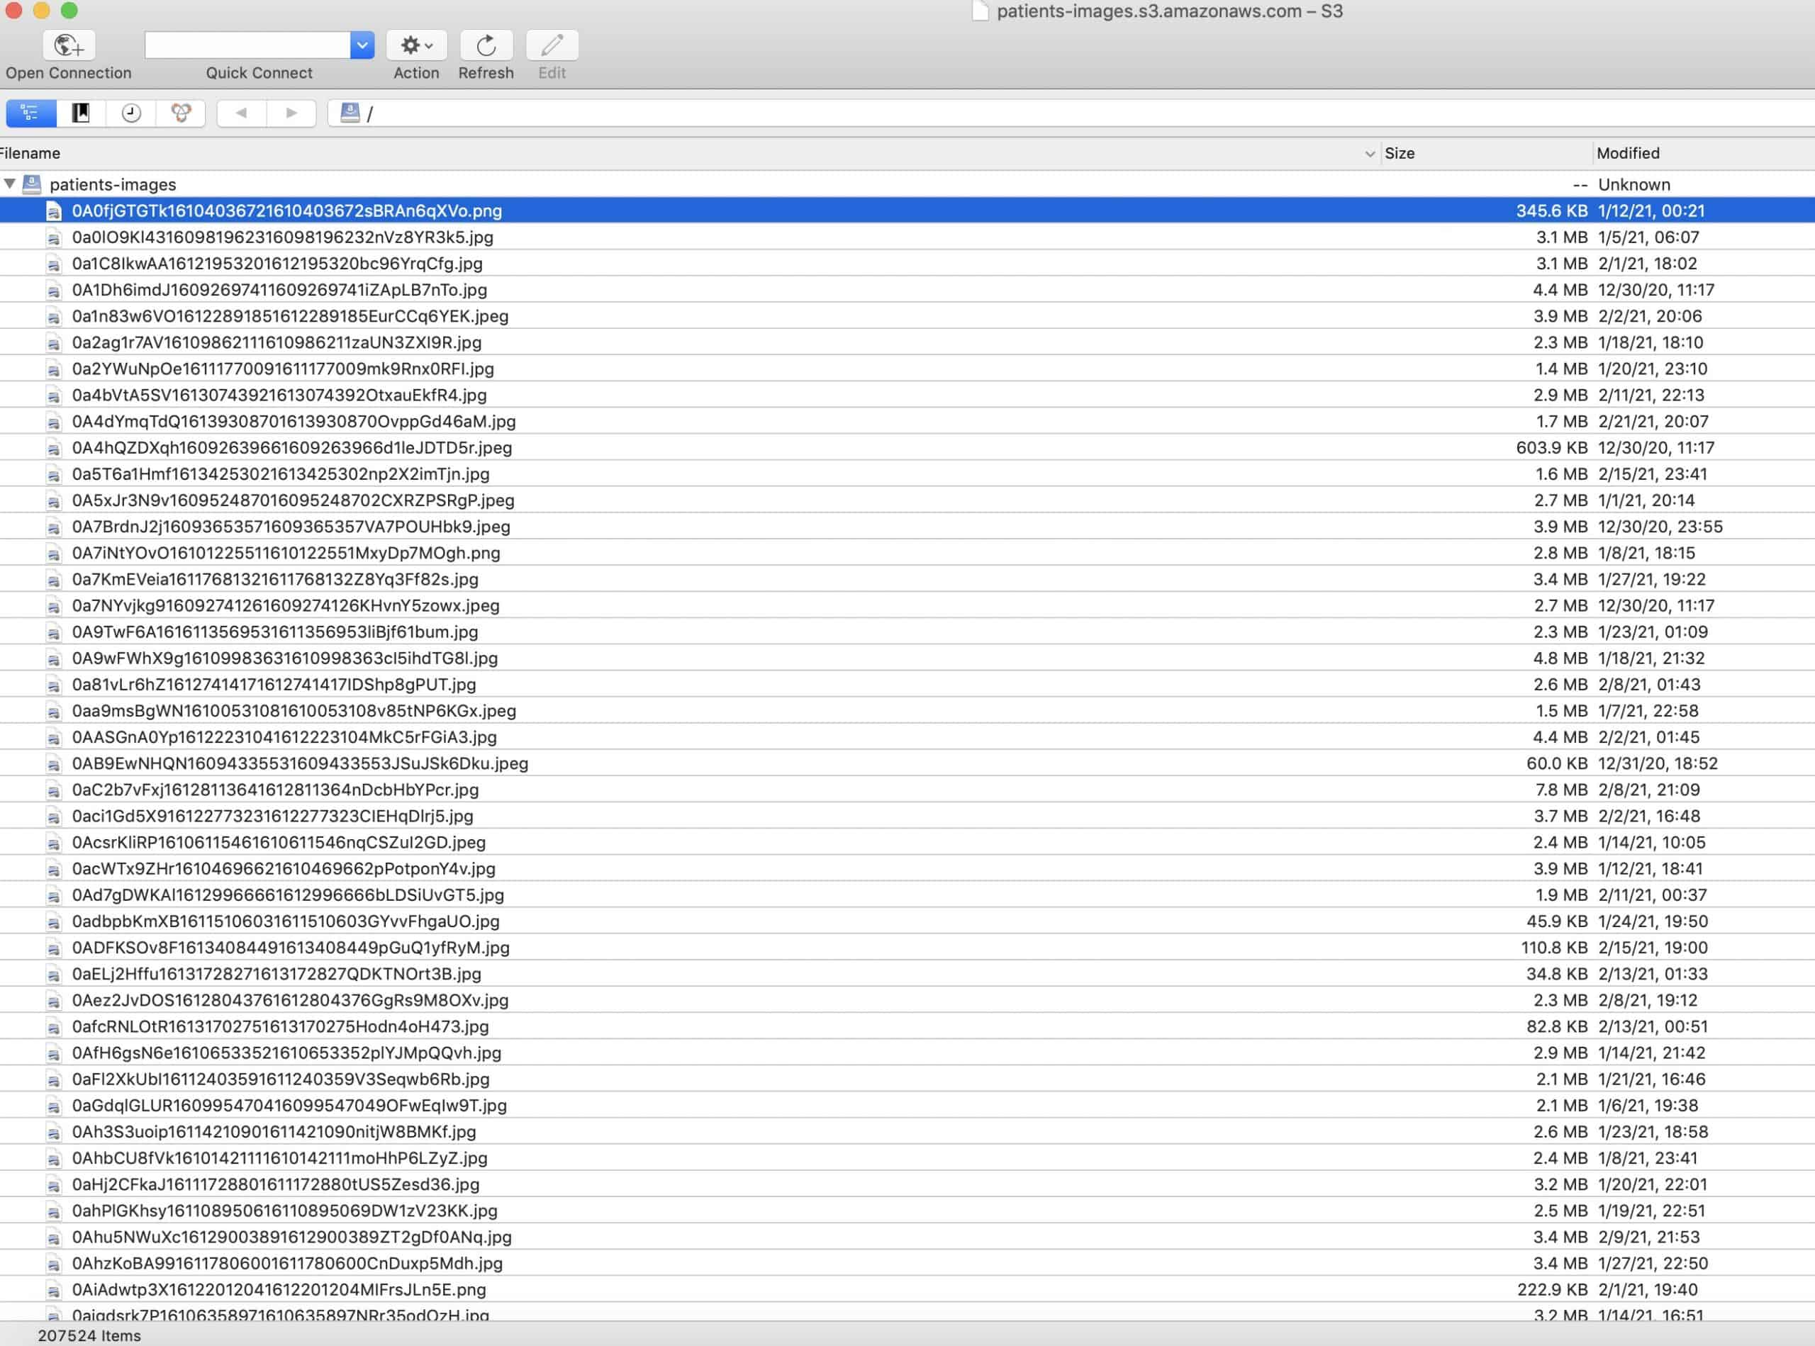
Task: Click file icon of 0a0IO9Kl...nVz8YR3k5.jpg
Action: [54, 238]
